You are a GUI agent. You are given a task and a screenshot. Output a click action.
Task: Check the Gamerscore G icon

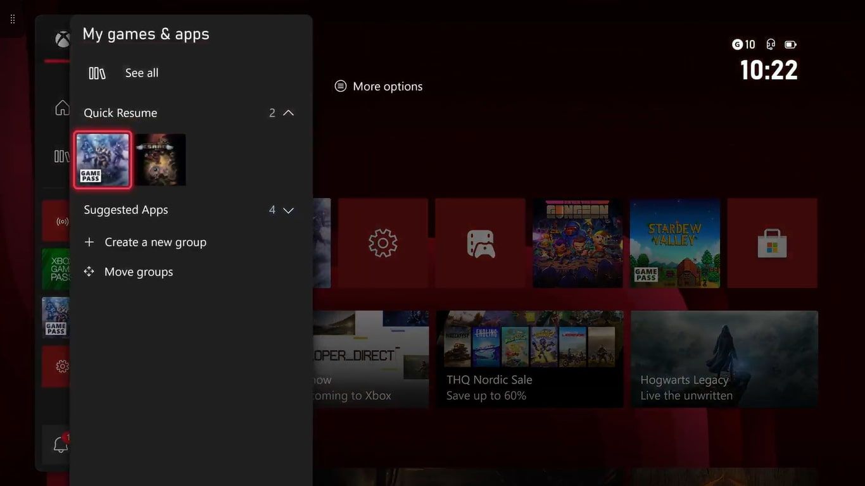[x=737, y=44]
